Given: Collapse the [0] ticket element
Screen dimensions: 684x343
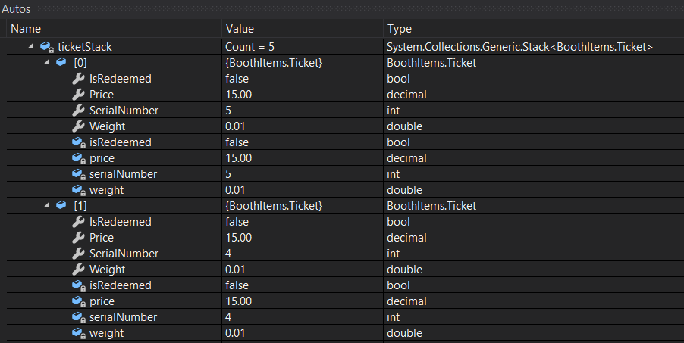Looking at the screenshot, I should click(x=47, y=62).
